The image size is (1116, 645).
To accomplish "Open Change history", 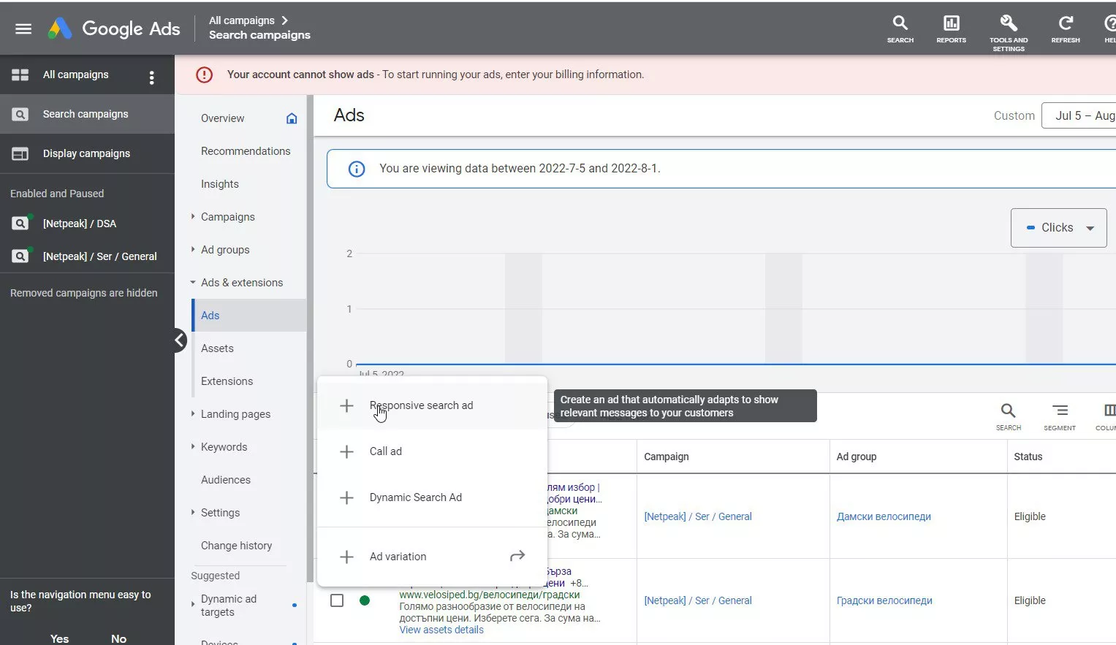I will click(x=236, y=546).
